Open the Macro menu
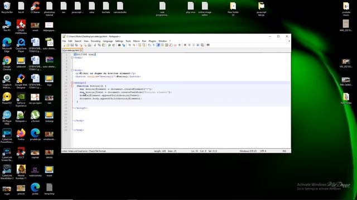 [136, 41]
